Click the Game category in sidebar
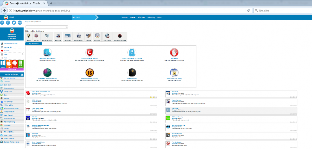The image size is (312, 149). click(6, 95)
